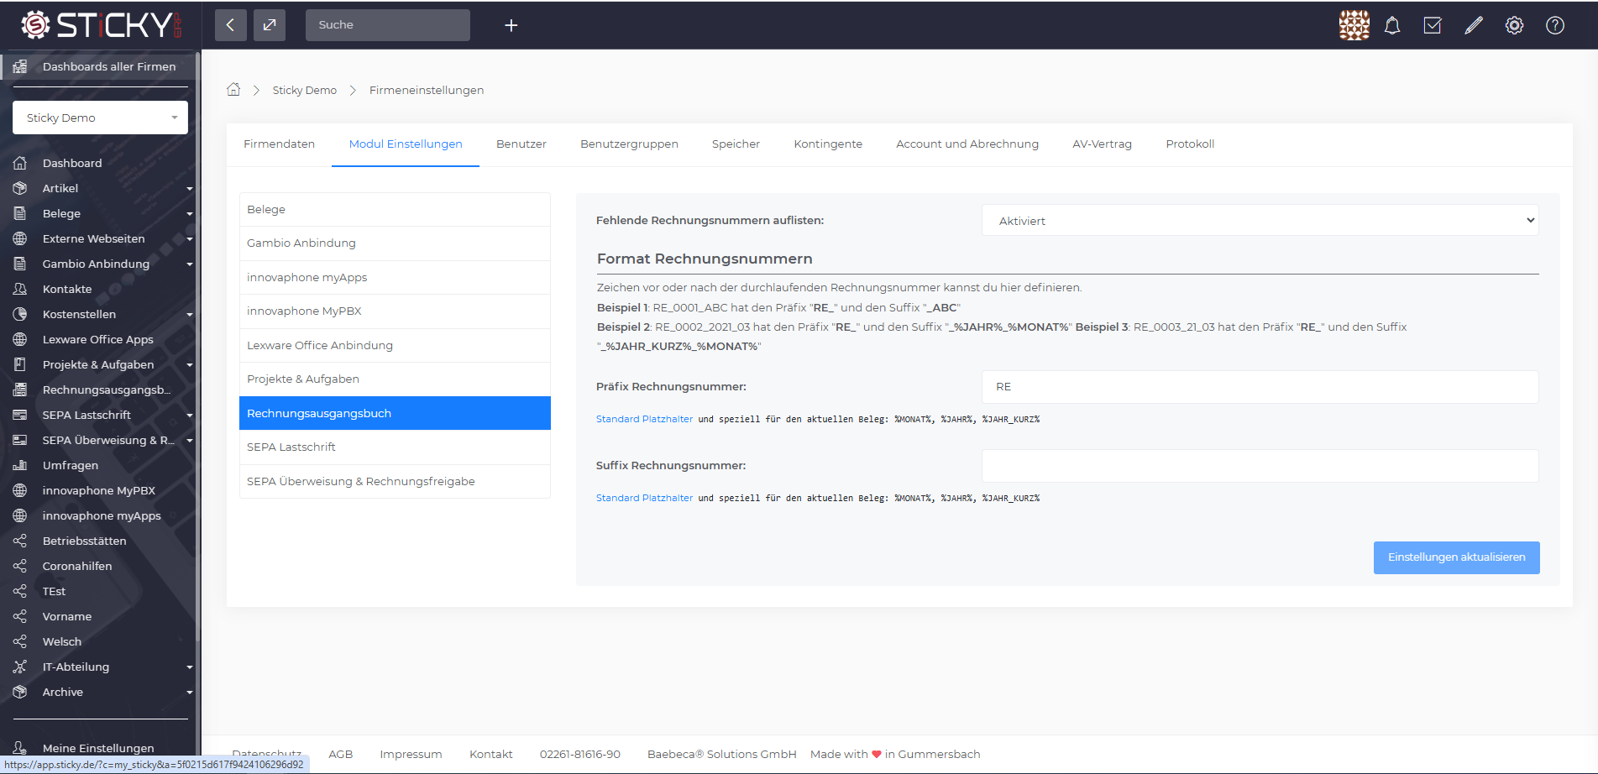Expand the Artikel submenu arrow
This screenshot has width=1598, height=774.
click(x=190, y=189)
